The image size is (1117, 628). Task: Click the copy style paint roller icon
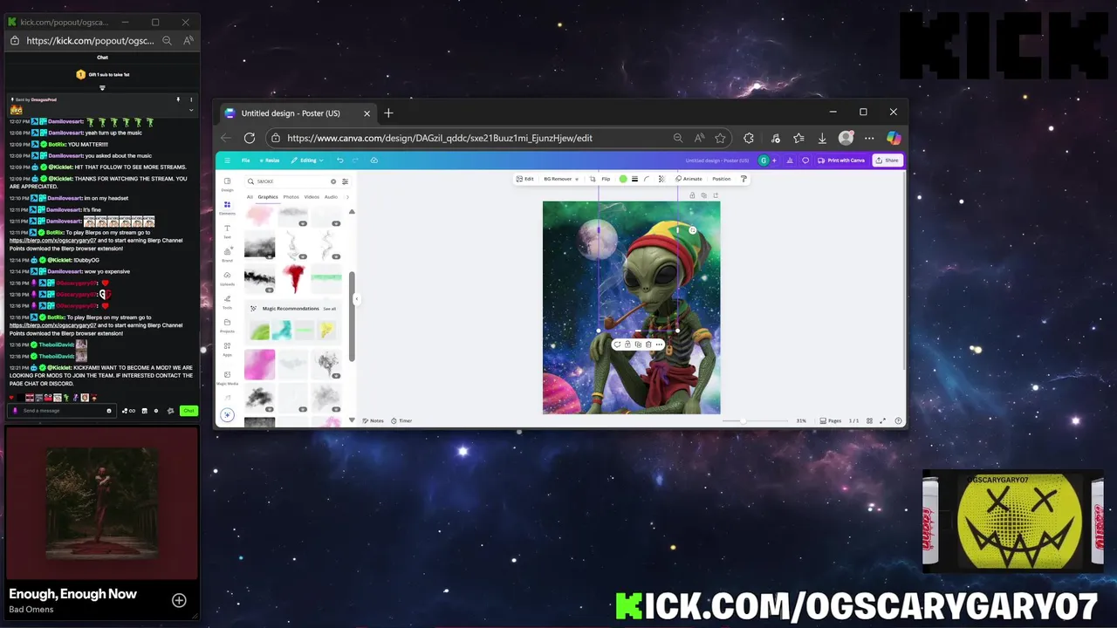(x=744, y=179)
